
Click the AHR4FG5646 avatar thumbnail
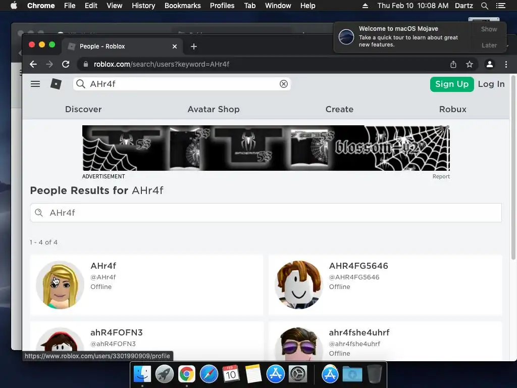tap(298, 285)
